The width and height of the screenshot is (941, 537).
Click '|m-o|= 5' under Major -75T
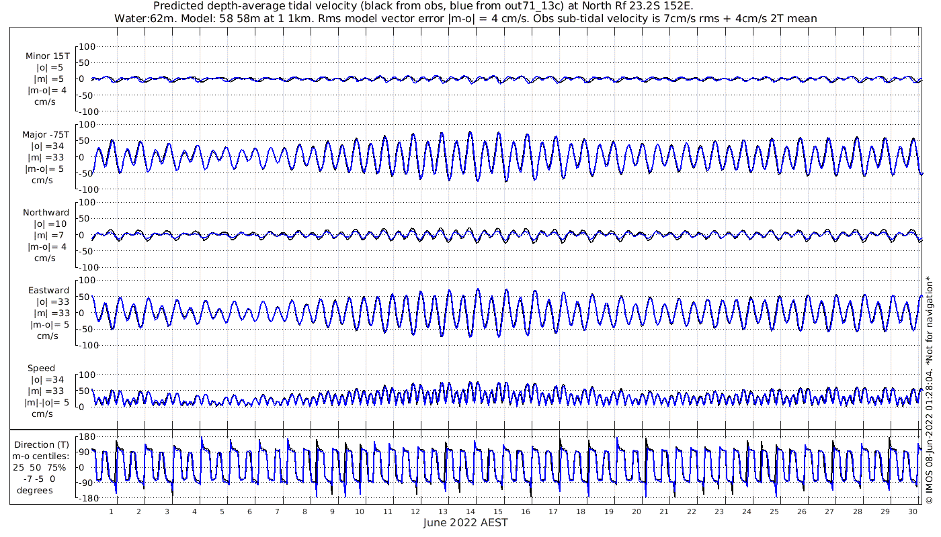(45, 169)
